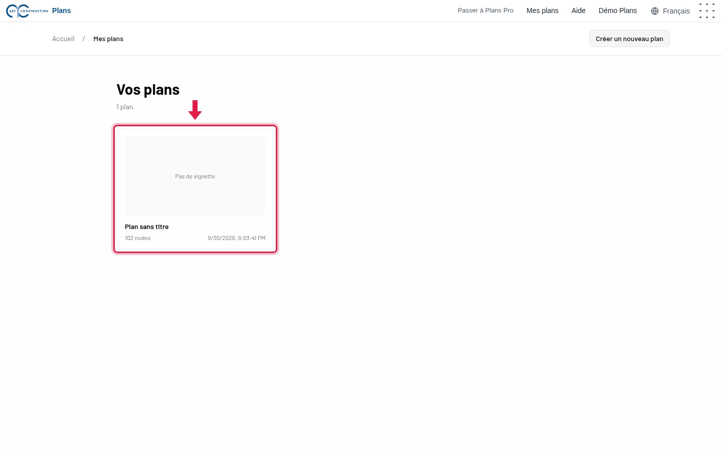Go to Accueil breadcrumb

coord(63,39)
